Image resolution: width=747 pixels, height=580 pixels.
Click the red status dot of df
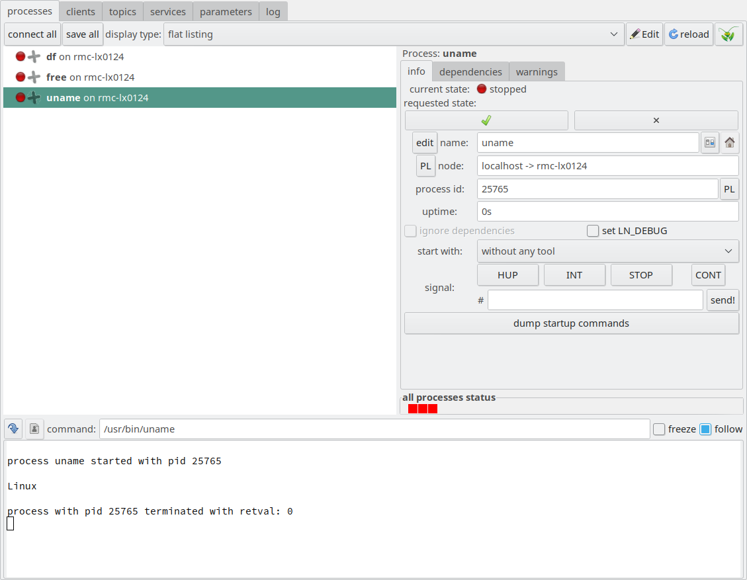pos(21,57)
